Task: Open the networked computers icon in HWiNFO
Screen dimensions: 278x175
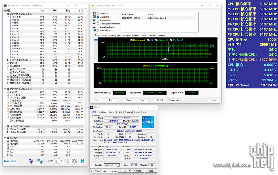Action: coord(40,161)
